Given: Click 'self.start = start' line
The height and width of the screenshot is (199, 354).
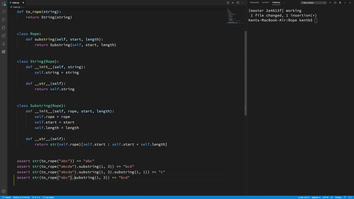Looking at the screenshot, I should point(54,122).
